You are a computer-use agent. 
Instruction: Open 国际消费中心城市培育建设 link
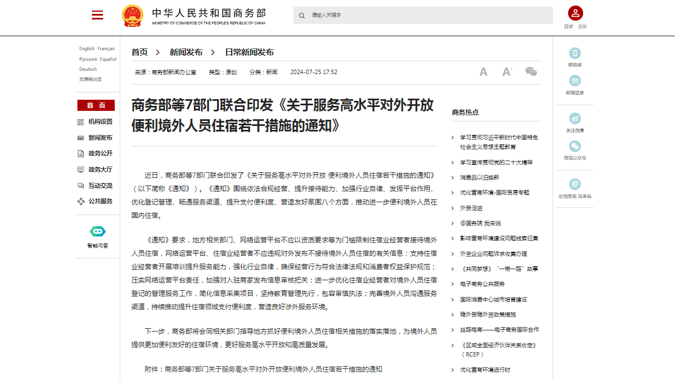click(x=493, y=299)
